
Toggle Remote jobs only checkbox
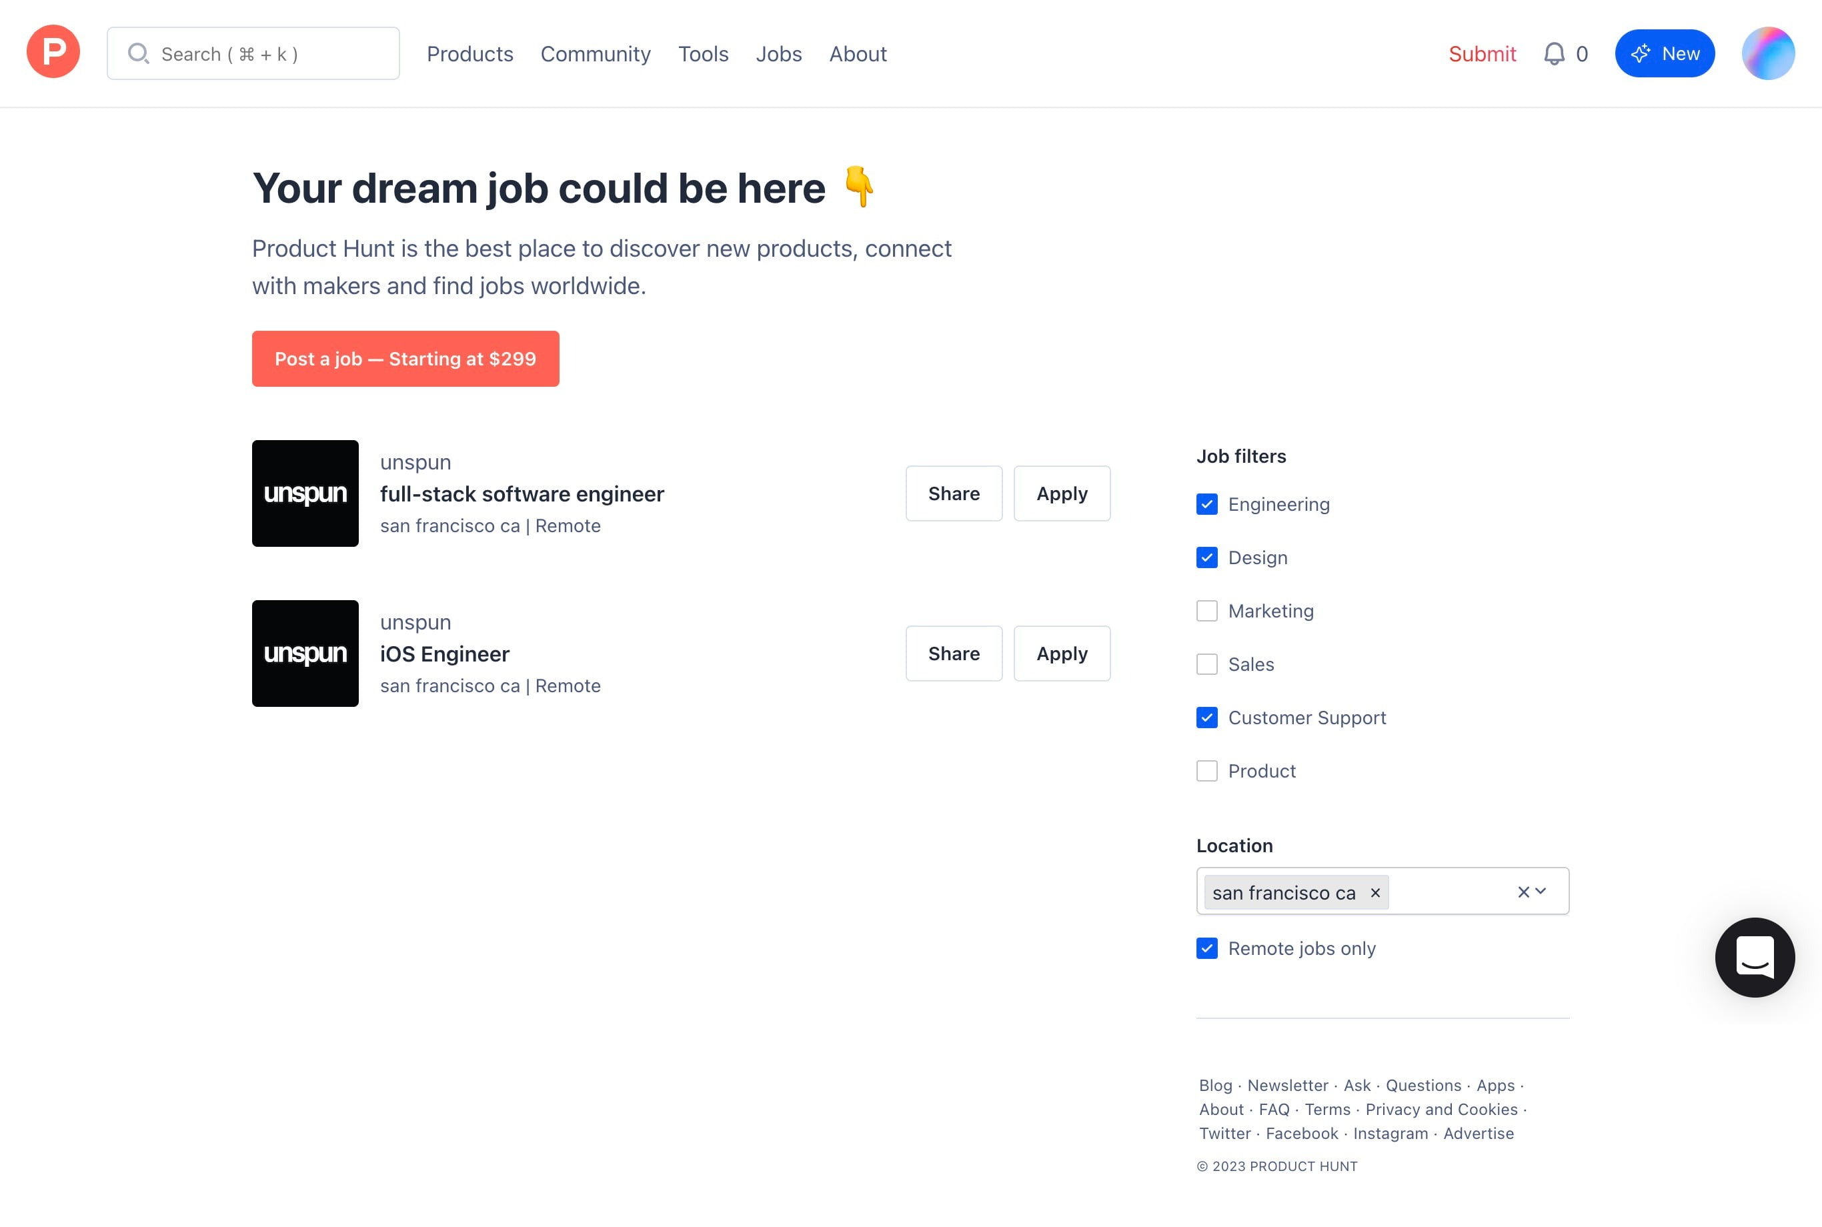coord(1207,948)
